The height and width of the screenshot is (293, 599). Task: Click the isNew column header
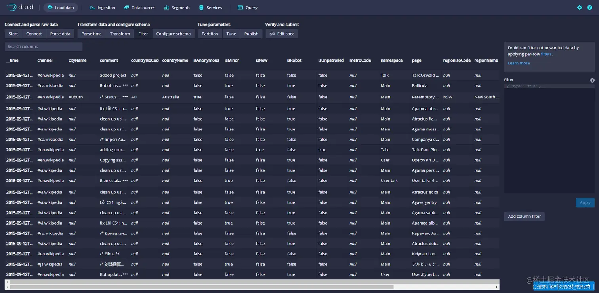261,60
